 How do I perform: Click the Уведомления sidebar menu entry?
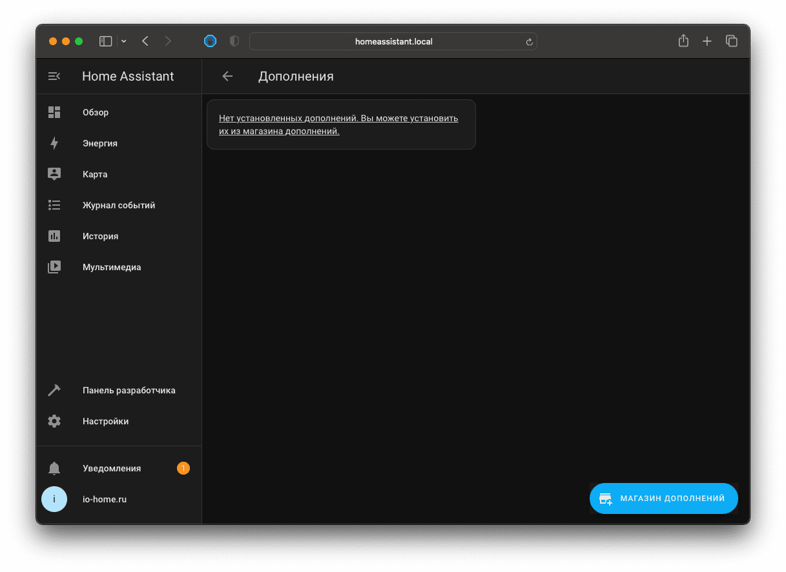coord(112,468)
